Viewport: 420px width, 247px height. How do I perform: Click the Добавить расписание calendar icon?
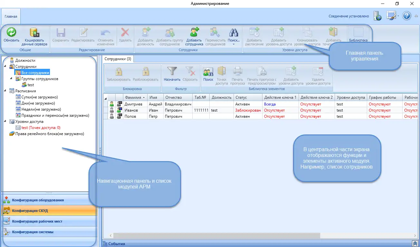(x=255, y=32)
